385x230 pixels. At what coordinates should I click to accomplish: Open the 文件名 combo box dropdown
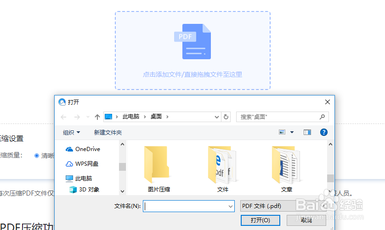pyautogui.click(x=231, y=207)
